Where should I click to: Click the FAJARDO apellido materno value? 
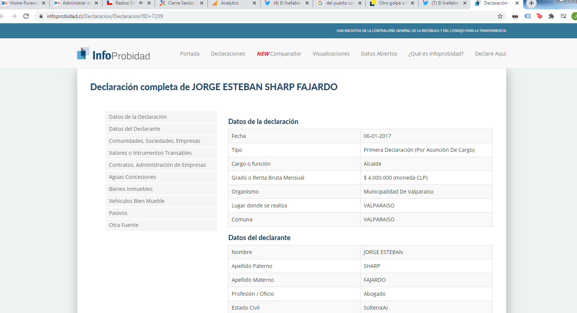click(375, 280)
